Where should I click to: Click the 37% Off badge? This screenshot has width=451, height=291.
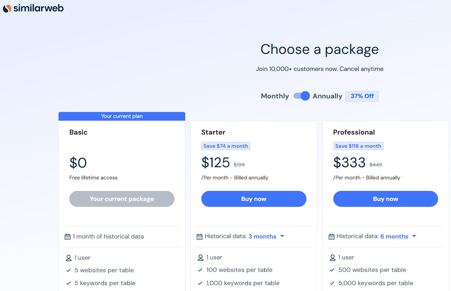pos(362,96)
